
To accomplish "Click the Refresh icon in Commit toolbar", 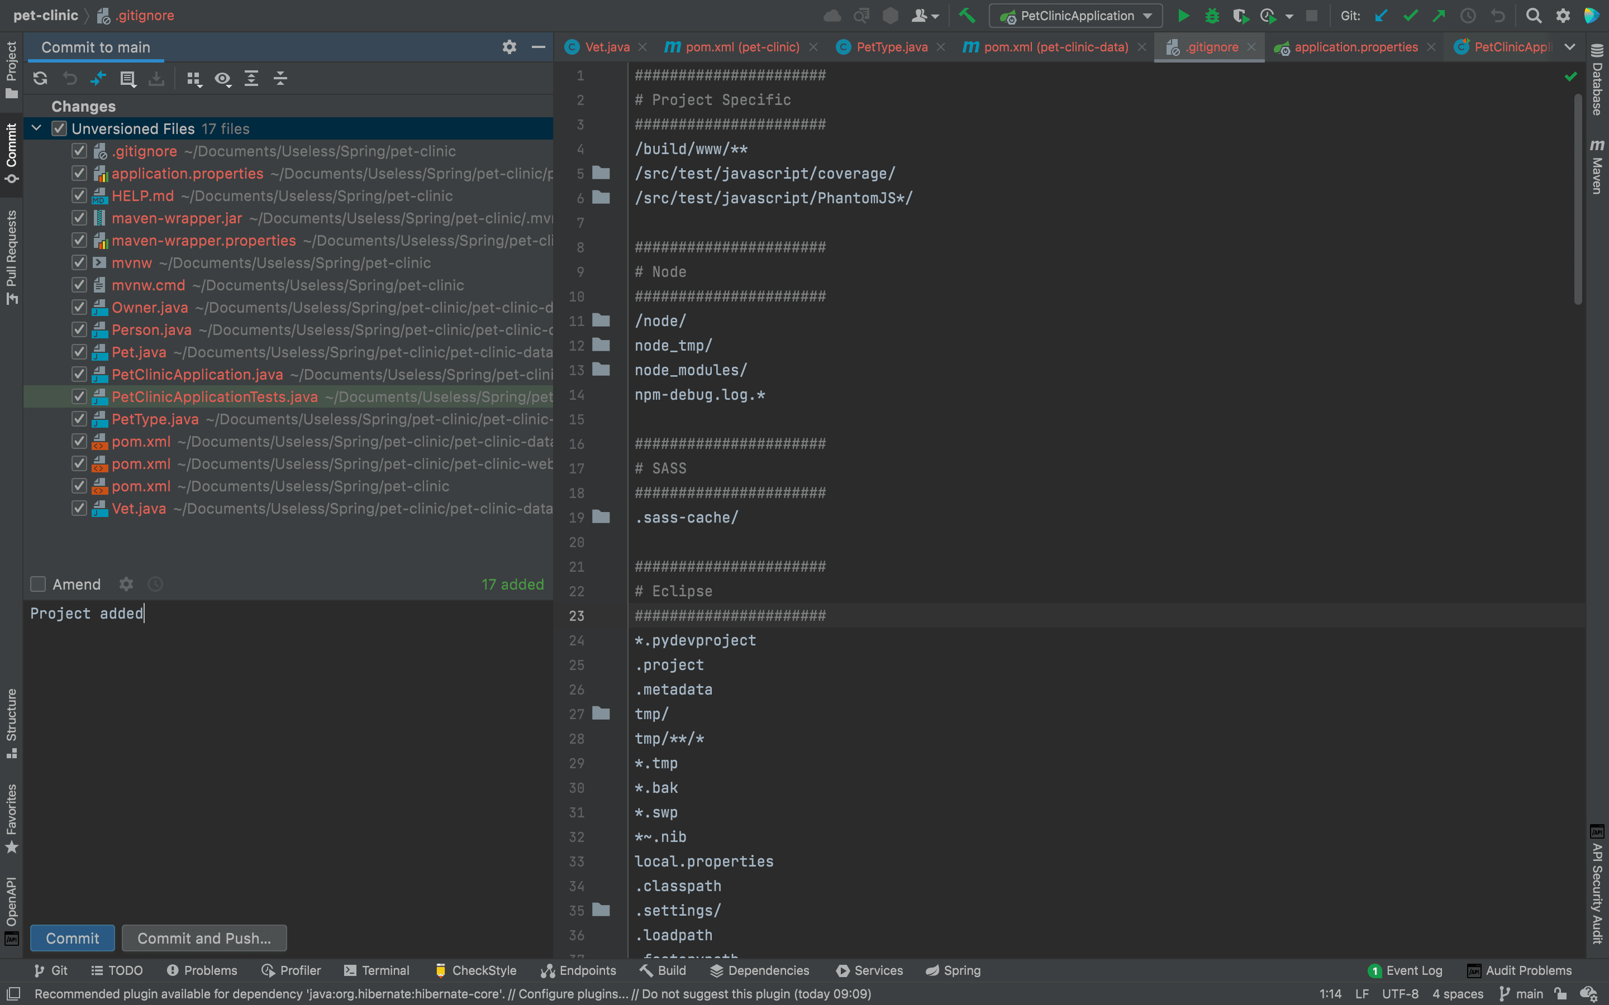I will tap(40, 78).
